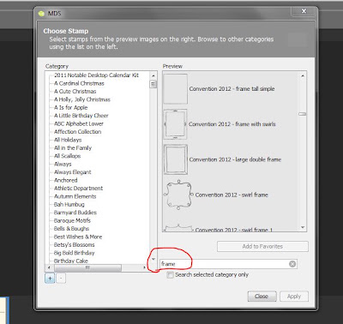Screen dimensions: 343x324
Task: Click the green MDS app icon
Action: [x=42, y=13]
